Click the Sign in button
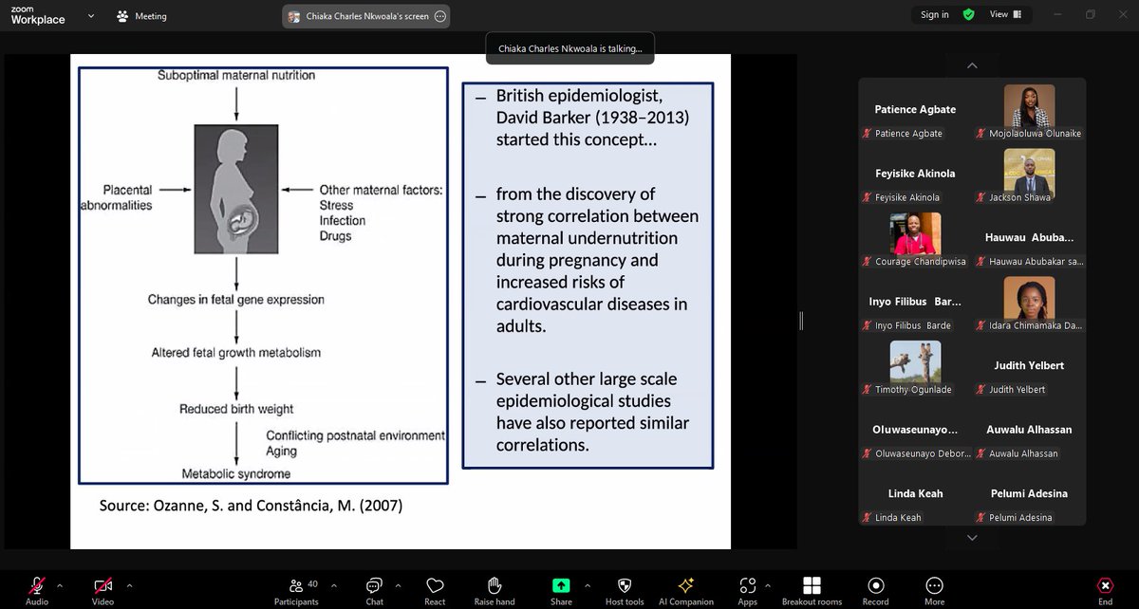Image resolution: width=1139 pixels, height=609 pixels. coord(935,15)
